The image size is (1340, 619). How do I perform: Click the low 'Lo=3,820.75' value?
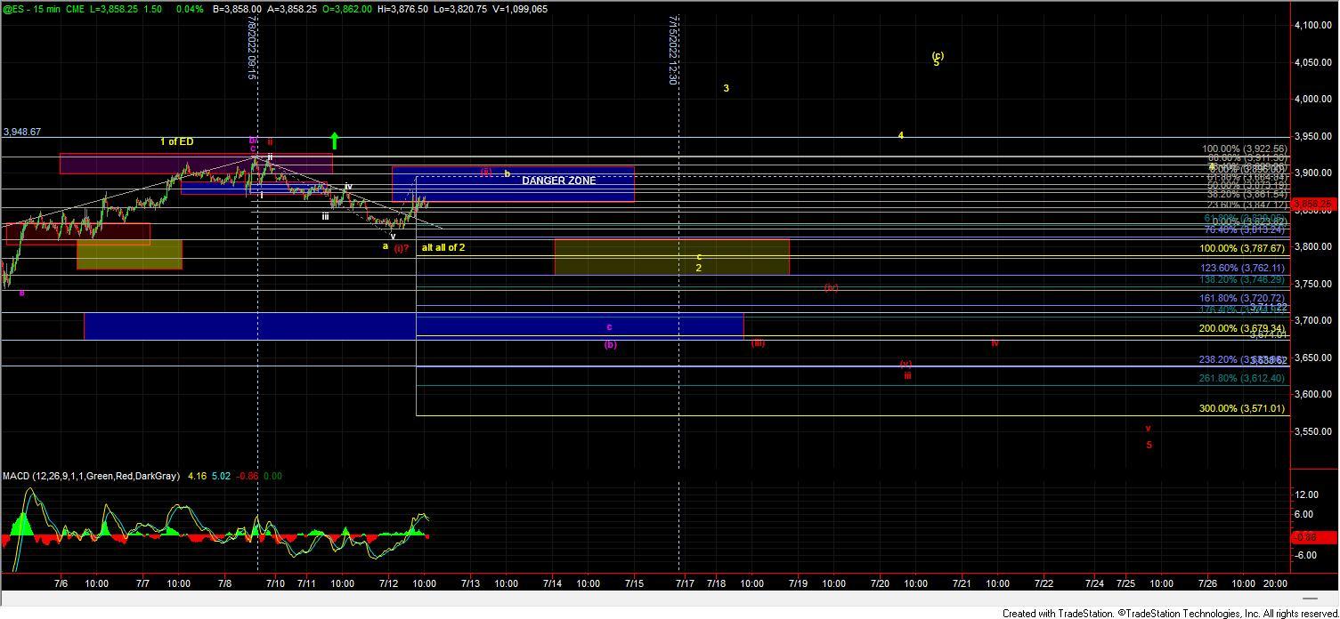point(460,9)
